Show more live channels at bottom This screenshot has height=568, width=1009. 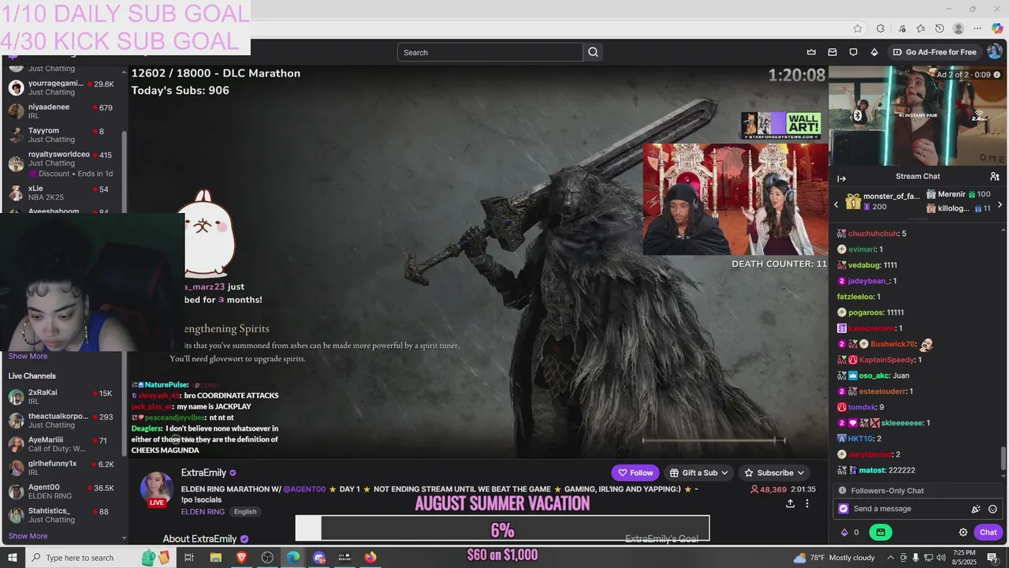point(28,536)
